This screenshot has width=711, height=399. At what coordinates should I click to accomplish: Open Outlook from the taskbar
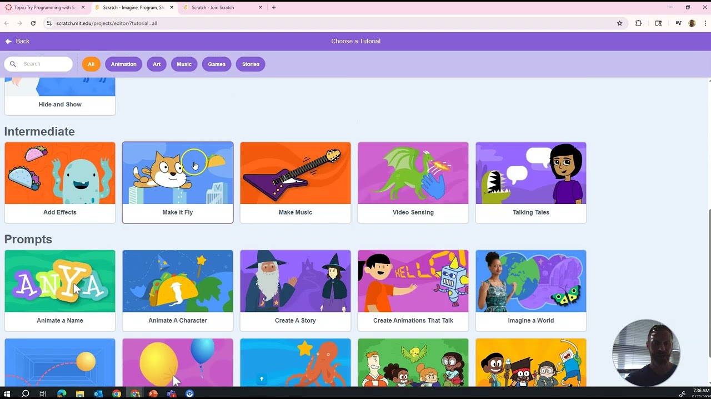[98, 393]
